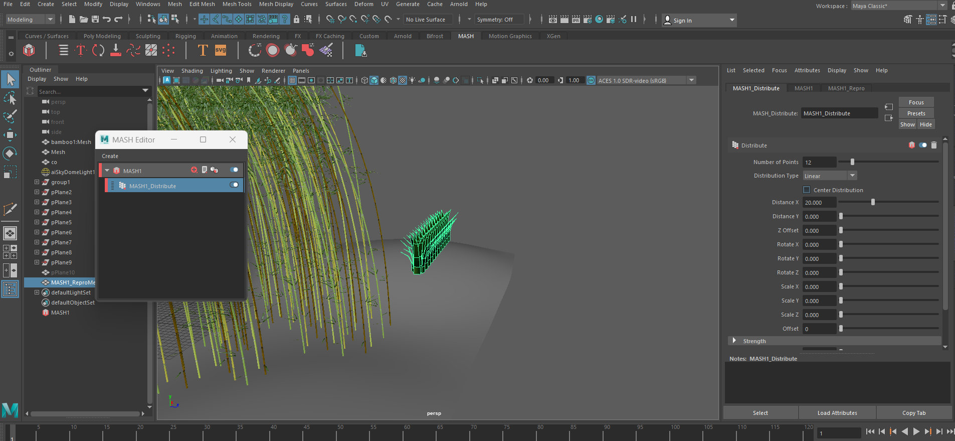Image resolution: width=955 pixels, height=441 pixels.
Task: Open the viewport Shading menu
Action: [192, 71]
